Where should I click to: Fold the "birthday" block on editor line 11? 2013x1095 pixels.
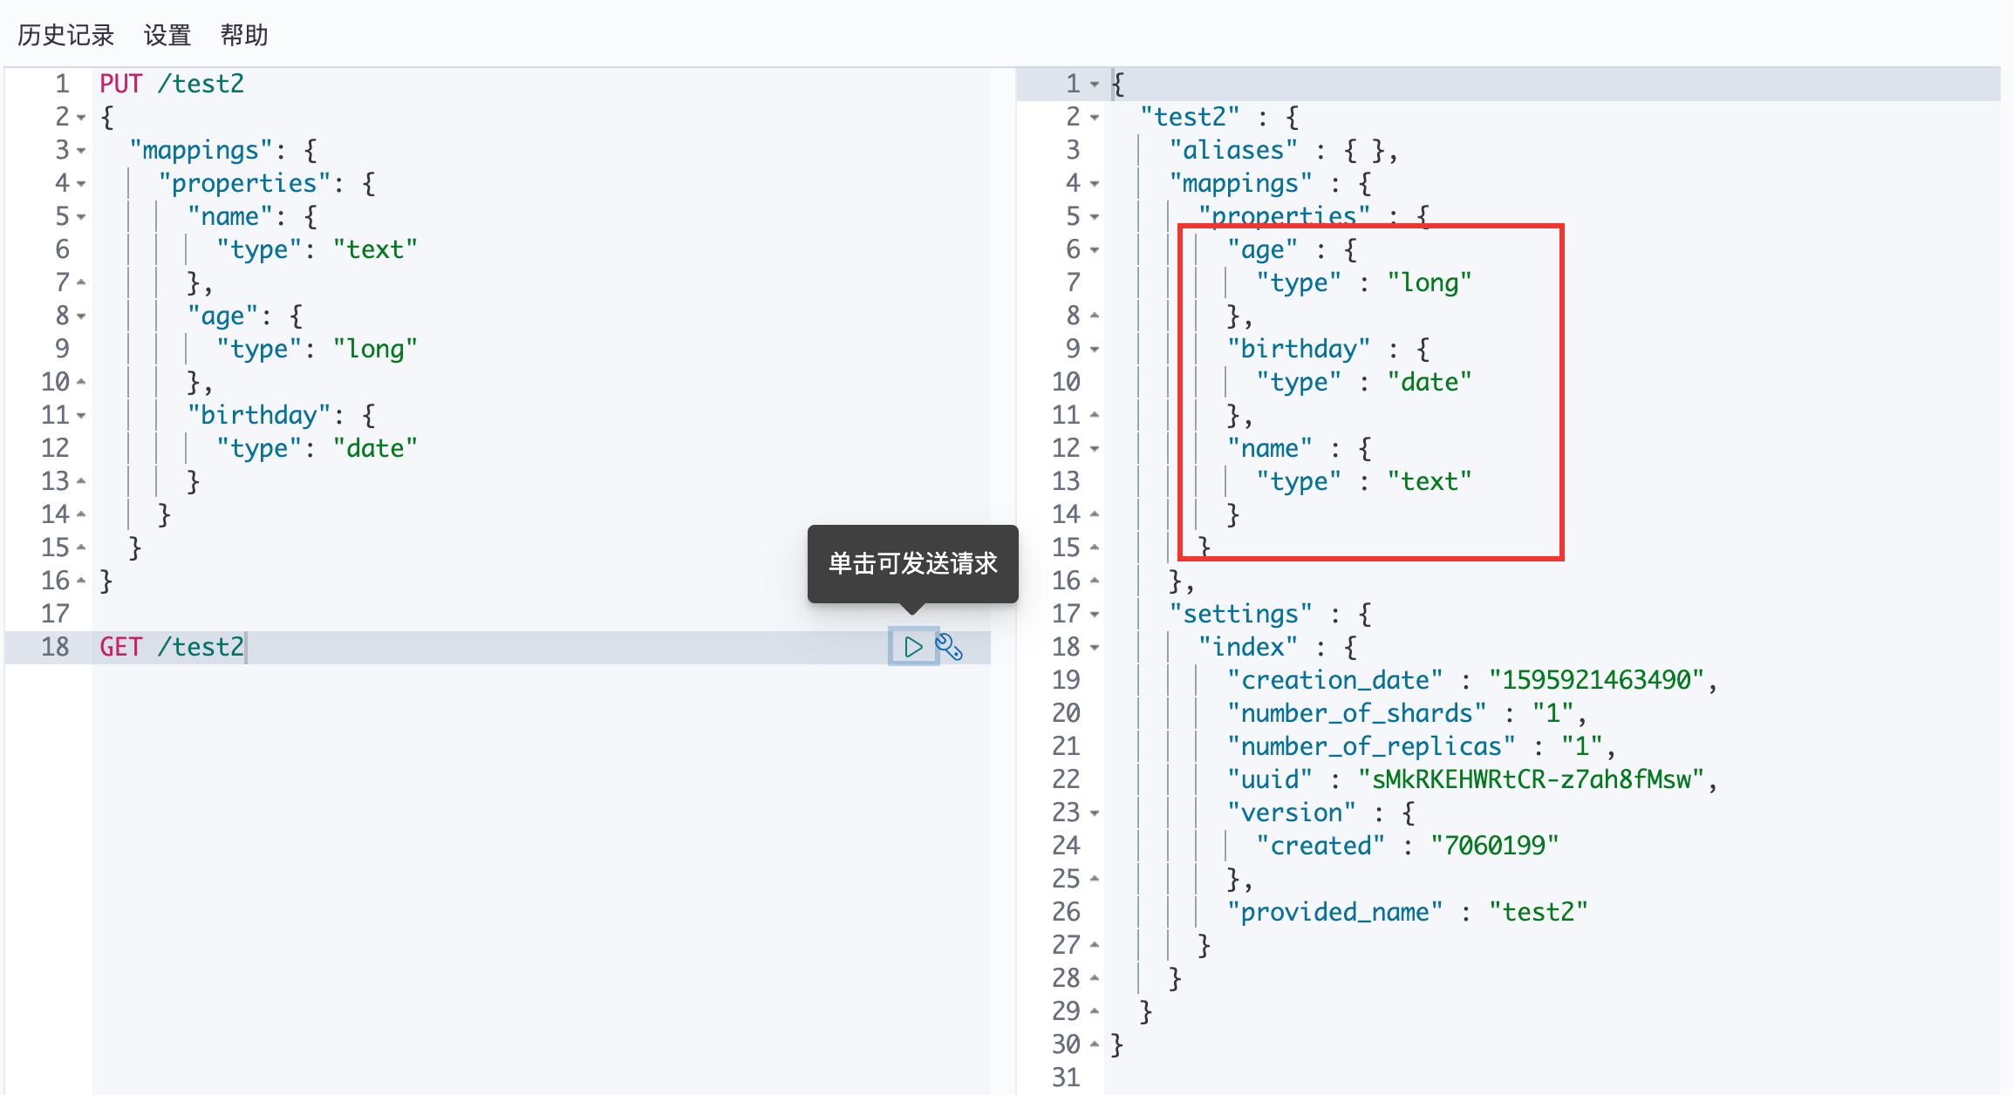tap(81, 416)
